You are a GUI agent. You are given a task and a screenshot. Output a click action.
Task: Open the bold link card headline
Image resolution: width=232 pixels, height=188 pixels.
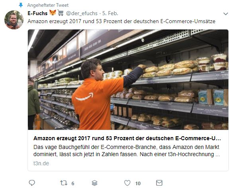point(127,138)
